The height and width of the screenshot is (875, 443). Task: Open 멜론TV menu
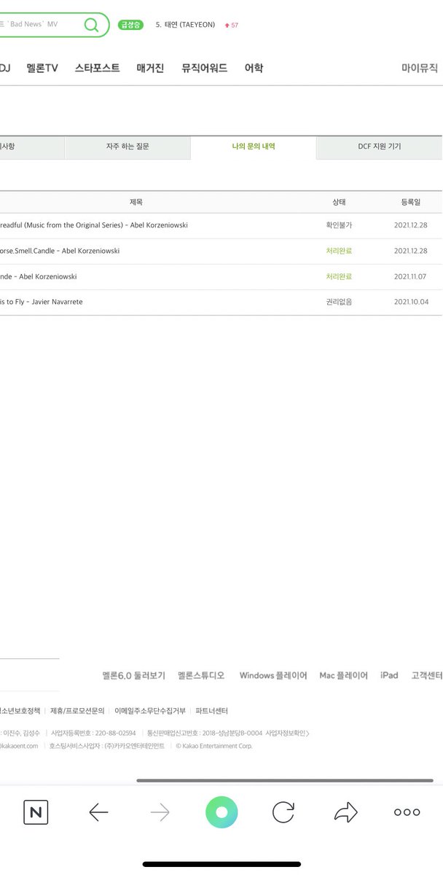point(42,68)
